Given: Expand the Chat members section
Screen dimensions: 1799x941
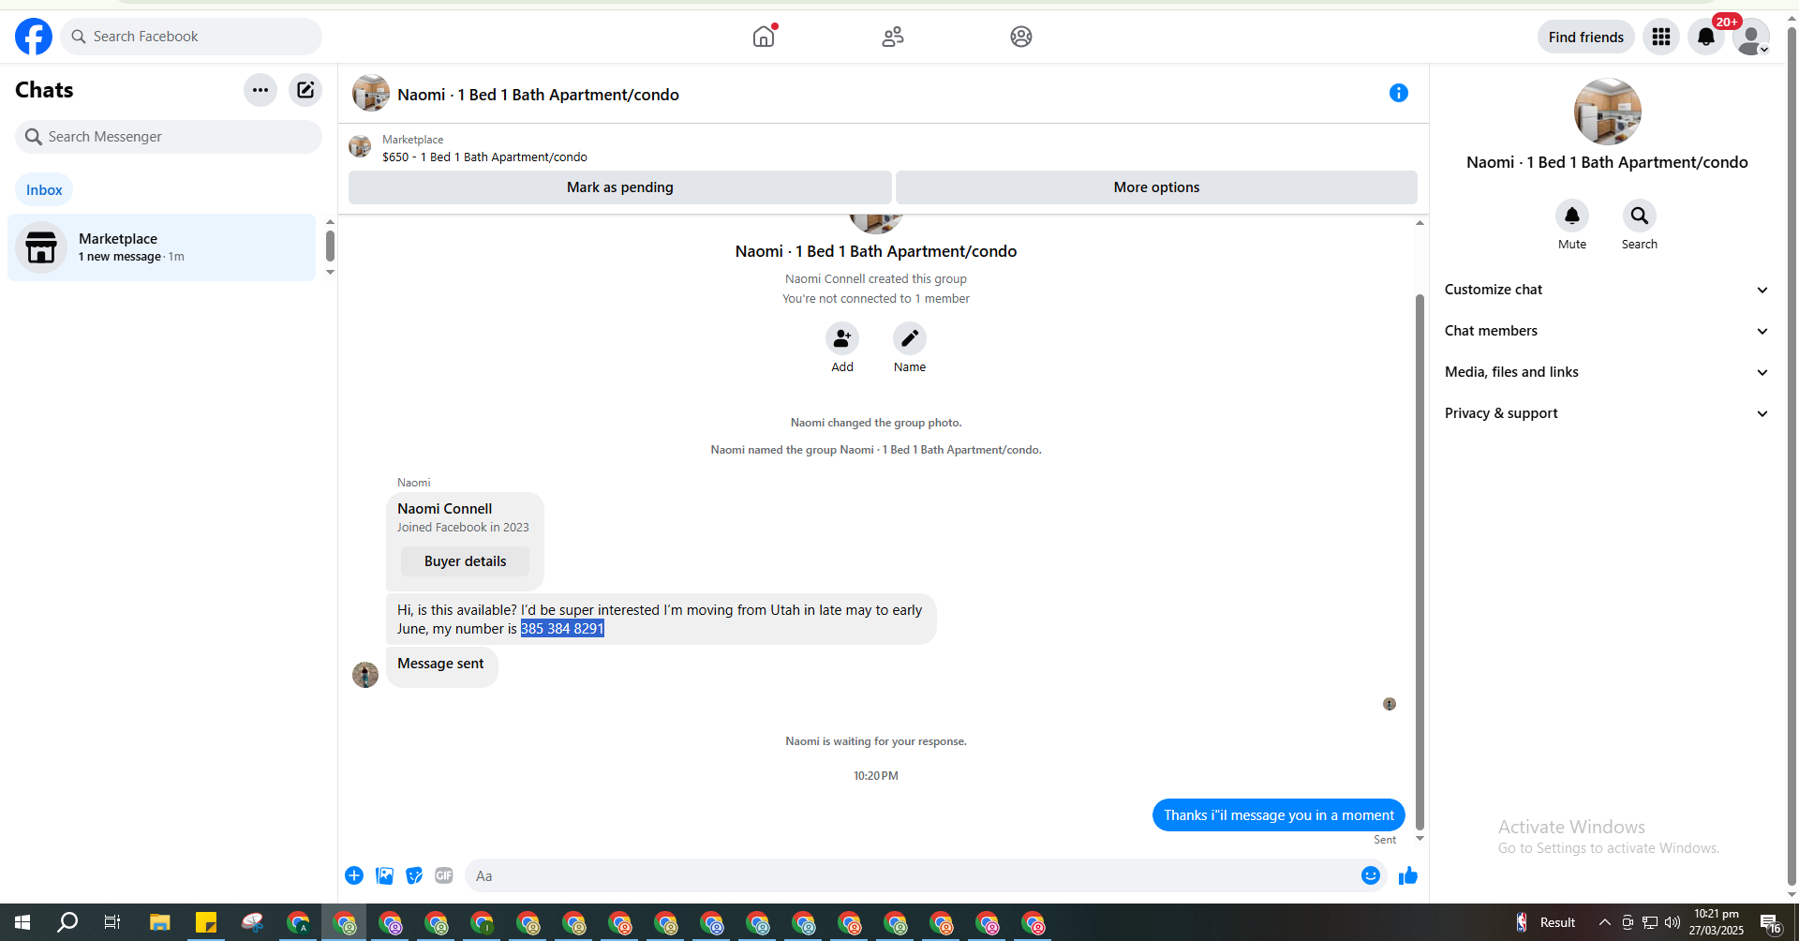Looking at the screenshot, I should [x=1607, y=331].
